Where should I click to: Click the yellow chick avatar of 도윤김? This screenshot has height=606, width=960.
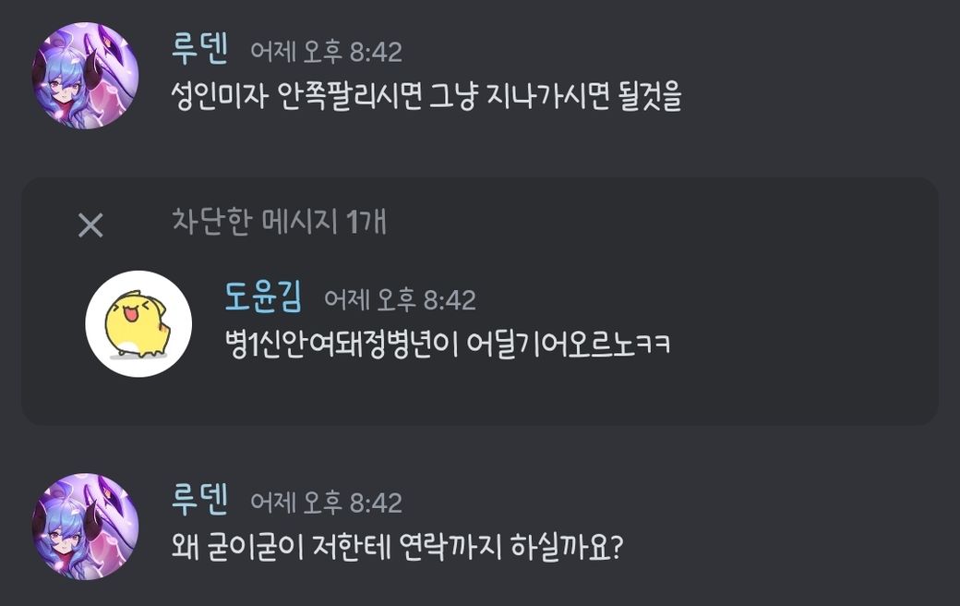click(138, 323)
